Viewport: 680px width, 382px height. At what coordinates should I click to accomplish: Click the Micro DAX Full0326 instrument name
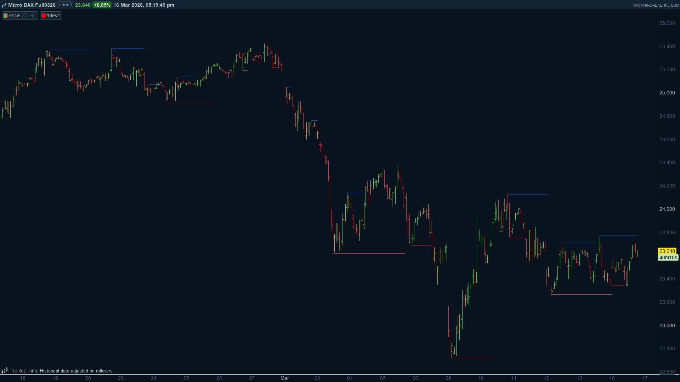coord(32,5)
